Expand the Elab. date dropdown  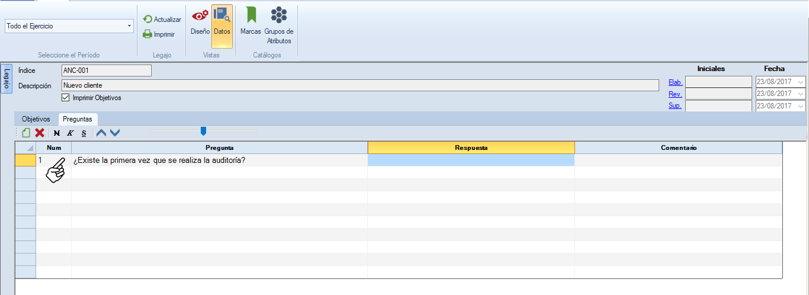(801, 82)
